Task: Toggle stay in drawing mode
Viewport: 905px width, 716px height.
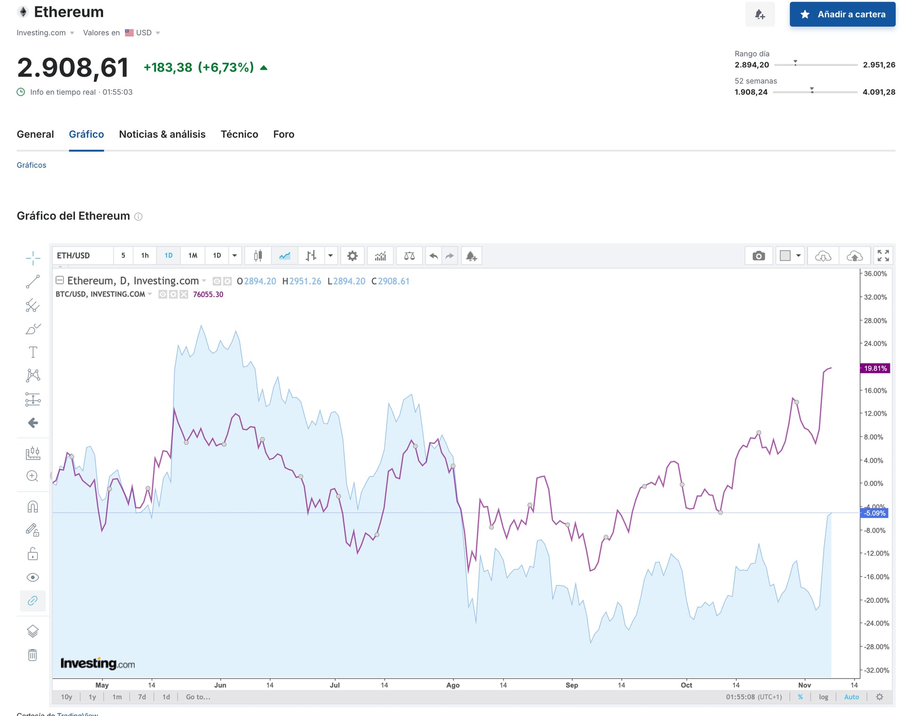Action: [33, 530]
